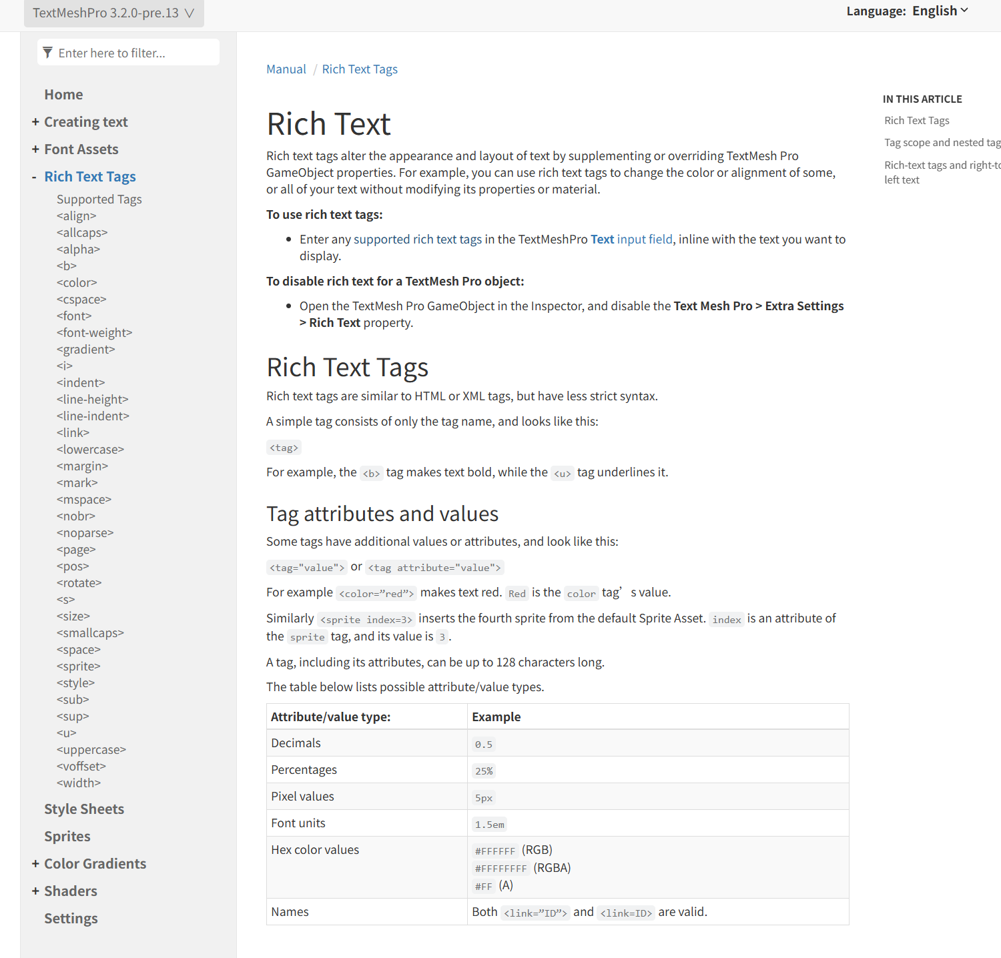Image resolution: width=1001 pixels, height=958 pixels.
Task: Open the Supported Tags page
Action: [x=99, y=199]
